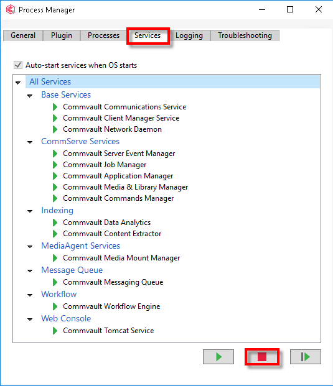Screen dimensions: 333x386
Task: Restart services with the bar-and-play button
Action: pos(306,357)
